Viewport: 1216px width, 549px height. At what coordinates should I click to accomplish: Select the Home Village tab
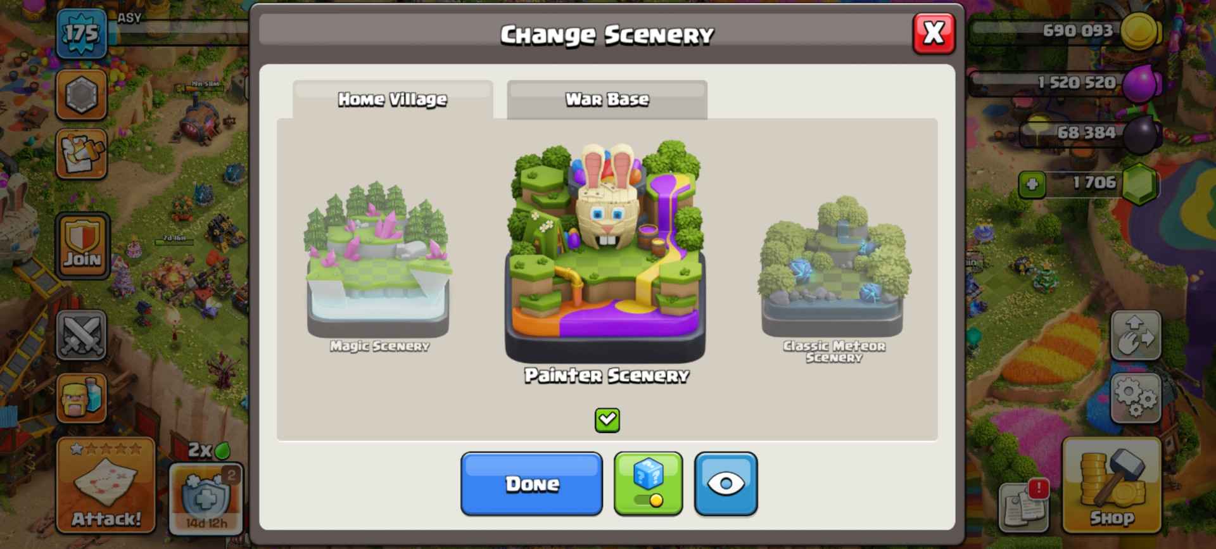pos(393,99)
